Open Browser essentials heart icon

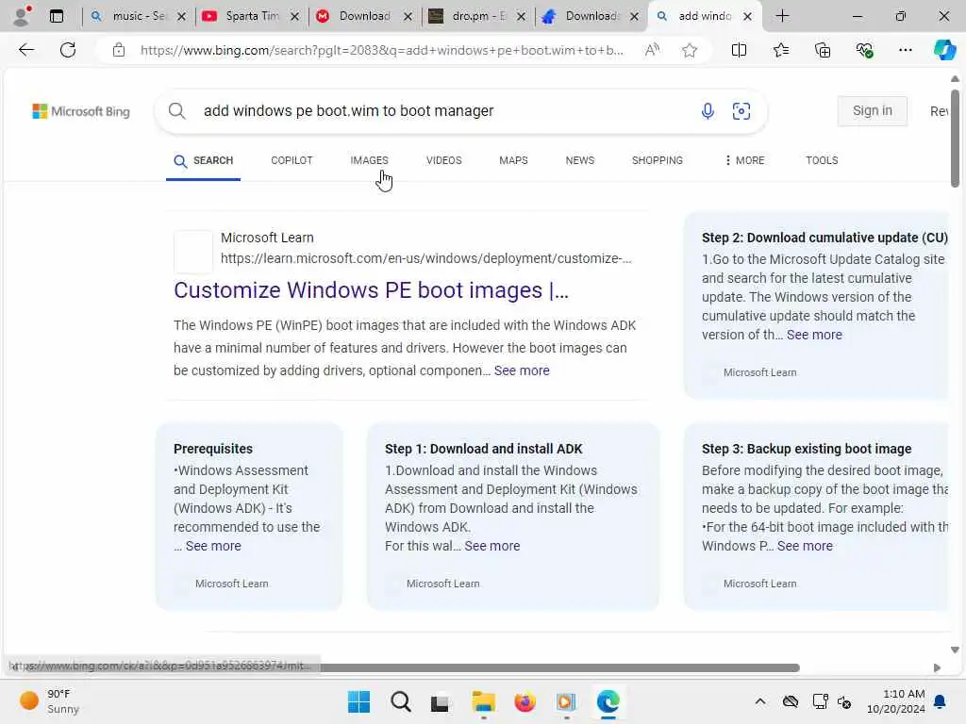[x=864, y=50]
